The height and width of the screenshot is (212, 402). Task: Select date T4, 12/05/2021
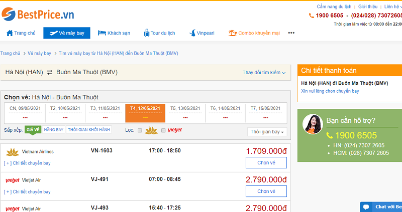[x=145, y=113]
